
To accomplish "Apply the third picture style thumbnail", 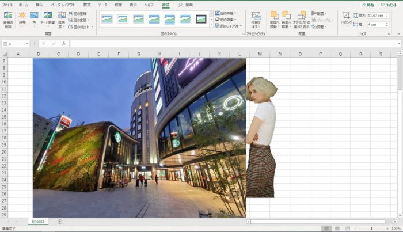I will point(138,19).
